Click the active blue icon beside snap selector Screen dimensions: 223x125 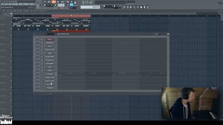tap(71, 5)
